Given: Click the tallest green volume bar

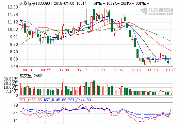Looking at the screenshot, I should (x=94, y=88).
